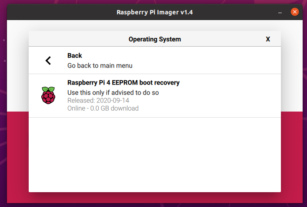Click the back arrow chevron icon
The height and width of the screenshot is (207, 307).
pyautogui.click(x=48, y=61)
